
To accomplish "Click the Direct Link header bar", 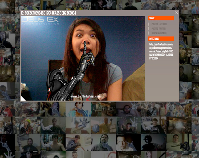I will tap(161, 39).
